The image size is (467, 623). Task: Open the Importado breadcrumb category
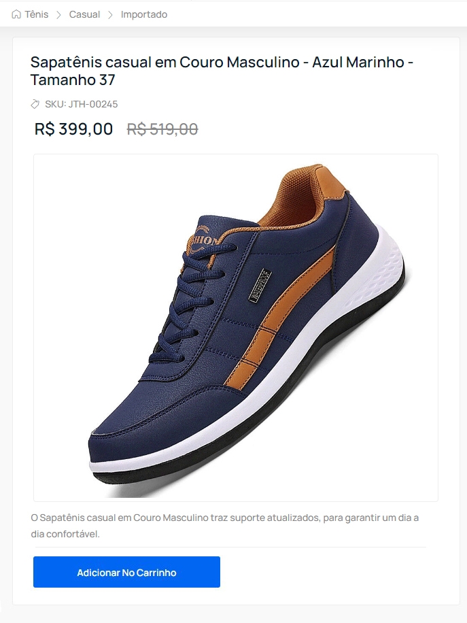[x=144, y=15]
